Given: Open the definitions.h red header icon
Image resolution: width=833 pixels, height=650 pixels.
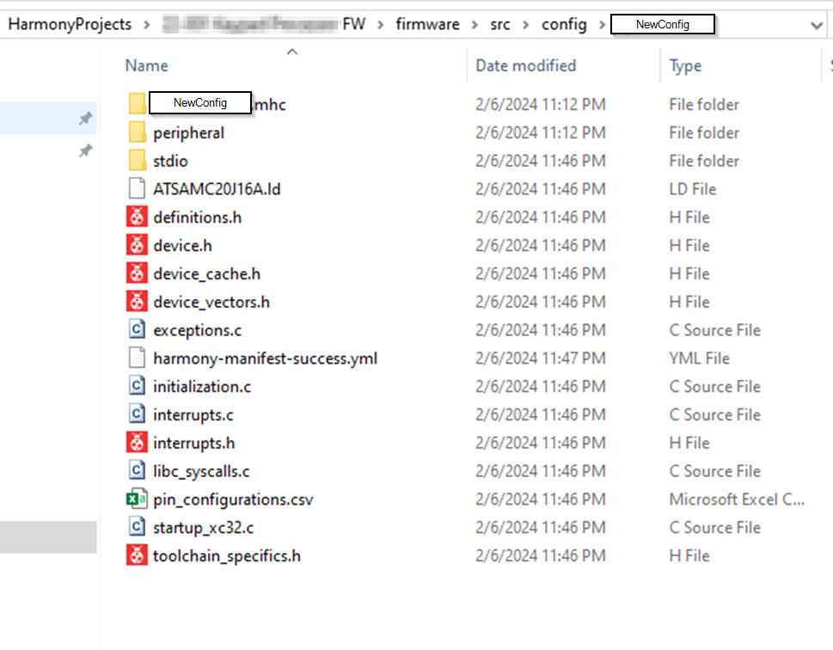Looking at the screenshot, I should click(138, 217).
